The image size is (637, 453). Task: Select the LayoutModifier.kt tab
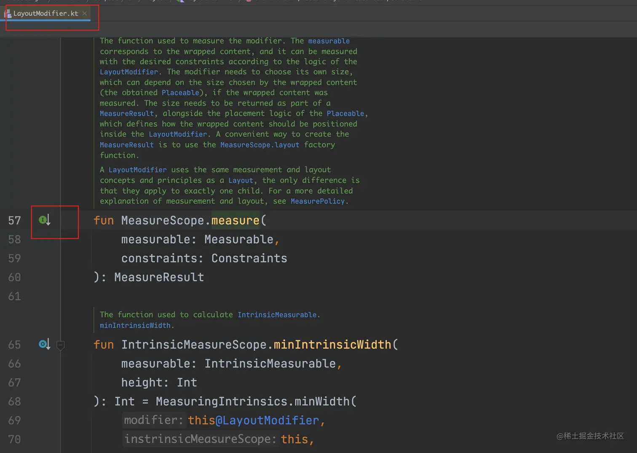(x=45, y=13)
